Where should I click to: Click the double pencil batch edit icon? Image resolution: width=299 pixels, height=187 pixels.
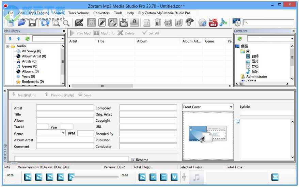113,23
